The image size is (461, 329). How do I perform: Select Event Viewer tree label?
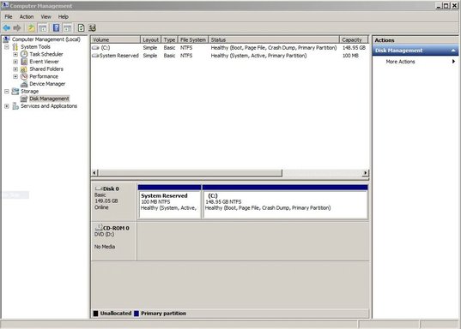coord(44,62)
